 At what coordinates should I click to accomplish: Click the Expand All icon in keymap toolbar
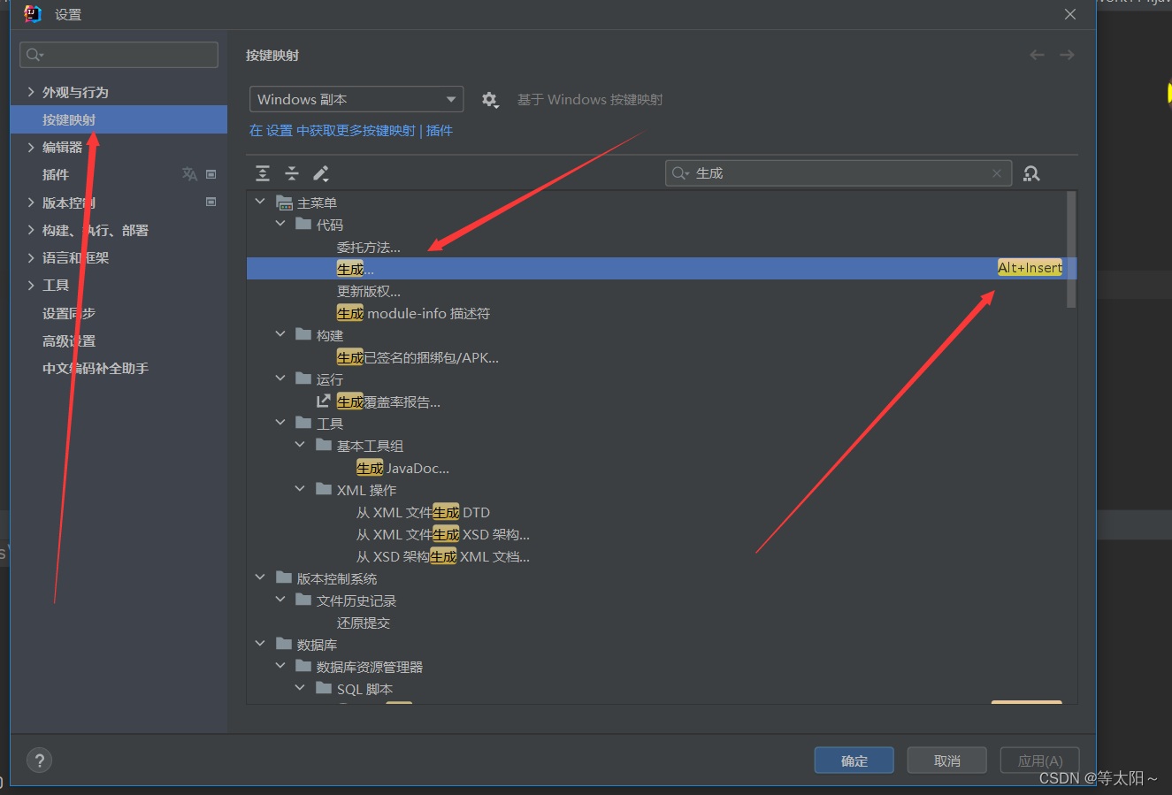(263, 173)
